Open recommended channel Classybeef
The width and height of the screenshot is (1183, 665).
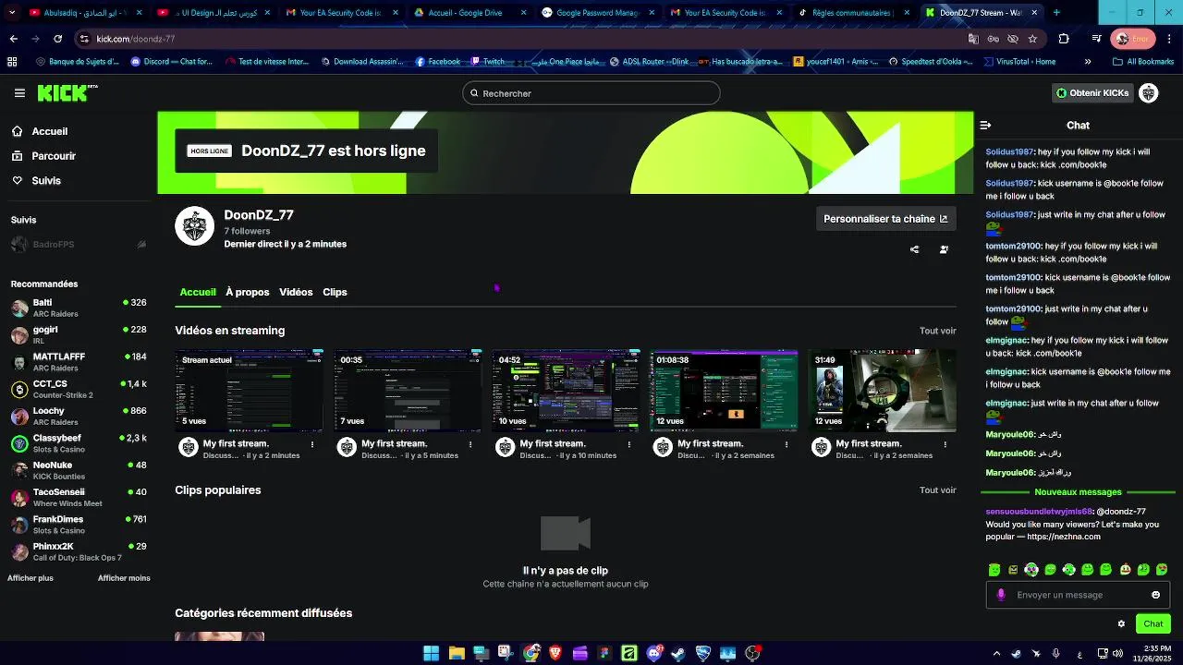point(79,443)
